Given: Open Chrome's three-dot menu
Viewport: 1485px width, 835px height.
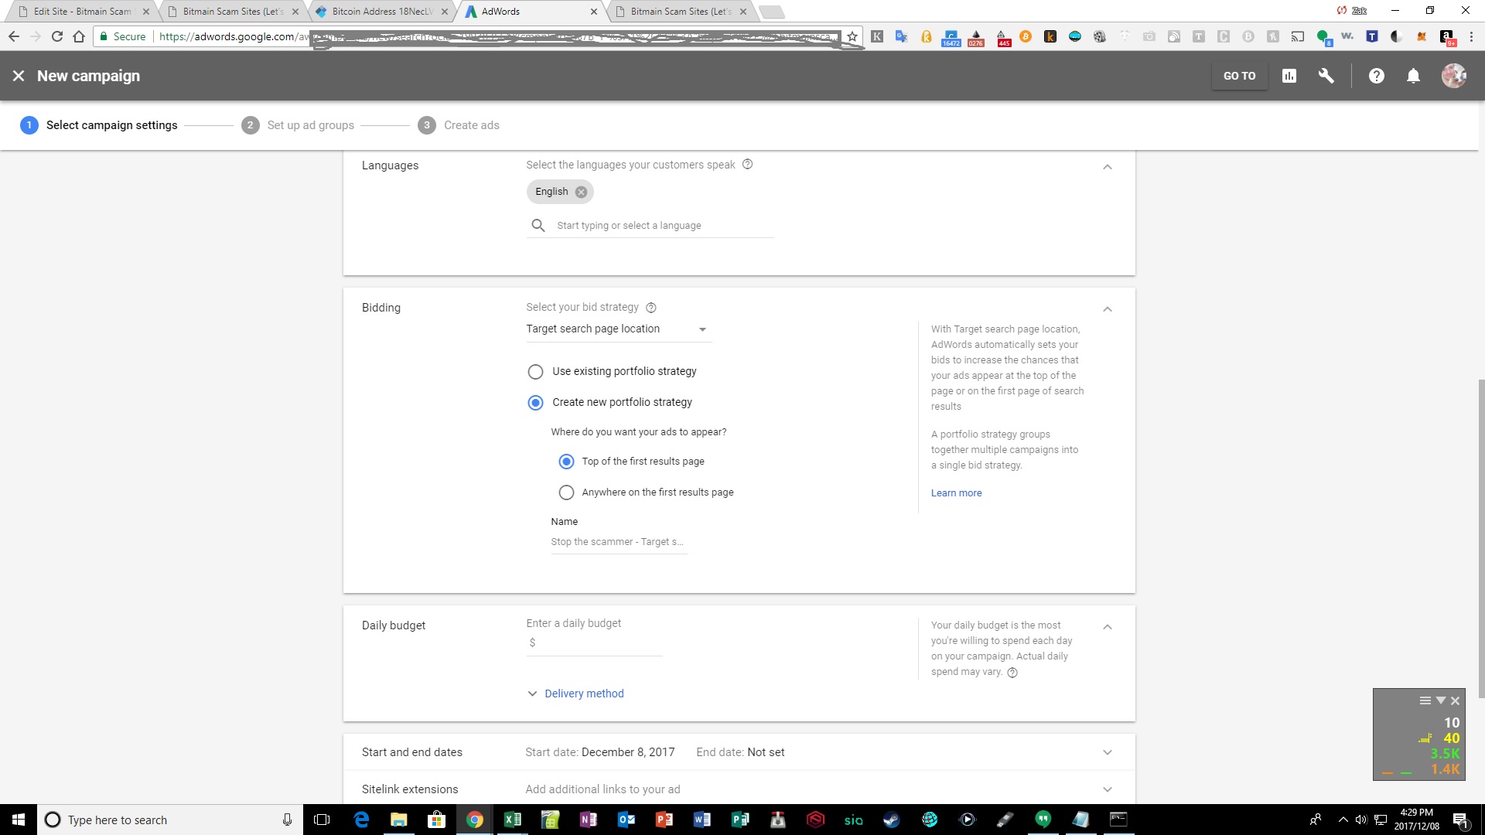Looking at the screenshot, I should (1471, 36).
